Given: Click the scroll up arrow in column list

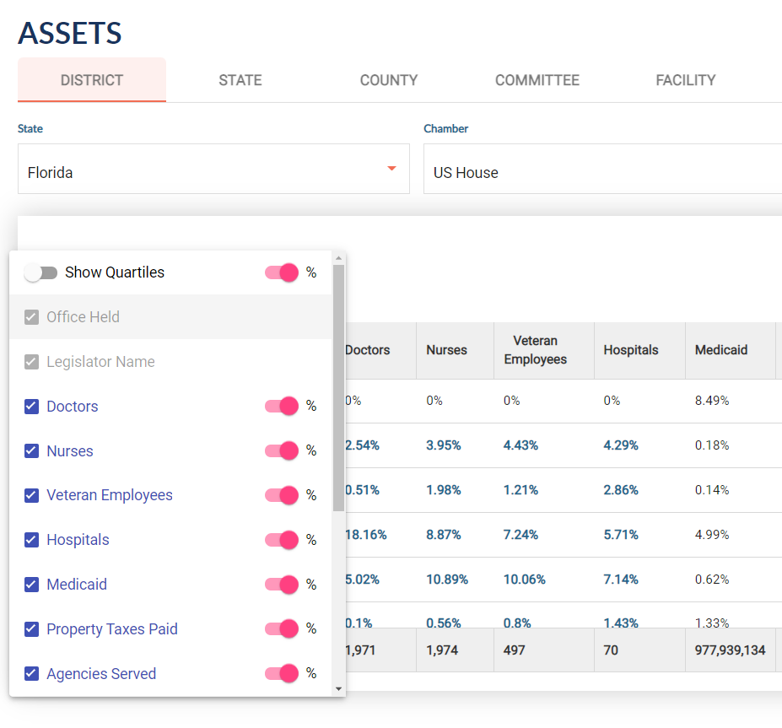Looking at the screenshot, I should (x=339, y=259).
